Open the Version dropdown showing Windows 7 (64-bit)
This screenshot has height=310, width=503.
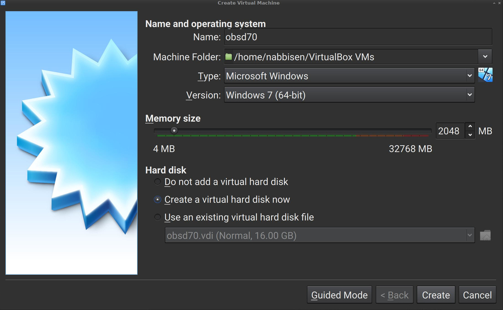(x=349, y=95)
